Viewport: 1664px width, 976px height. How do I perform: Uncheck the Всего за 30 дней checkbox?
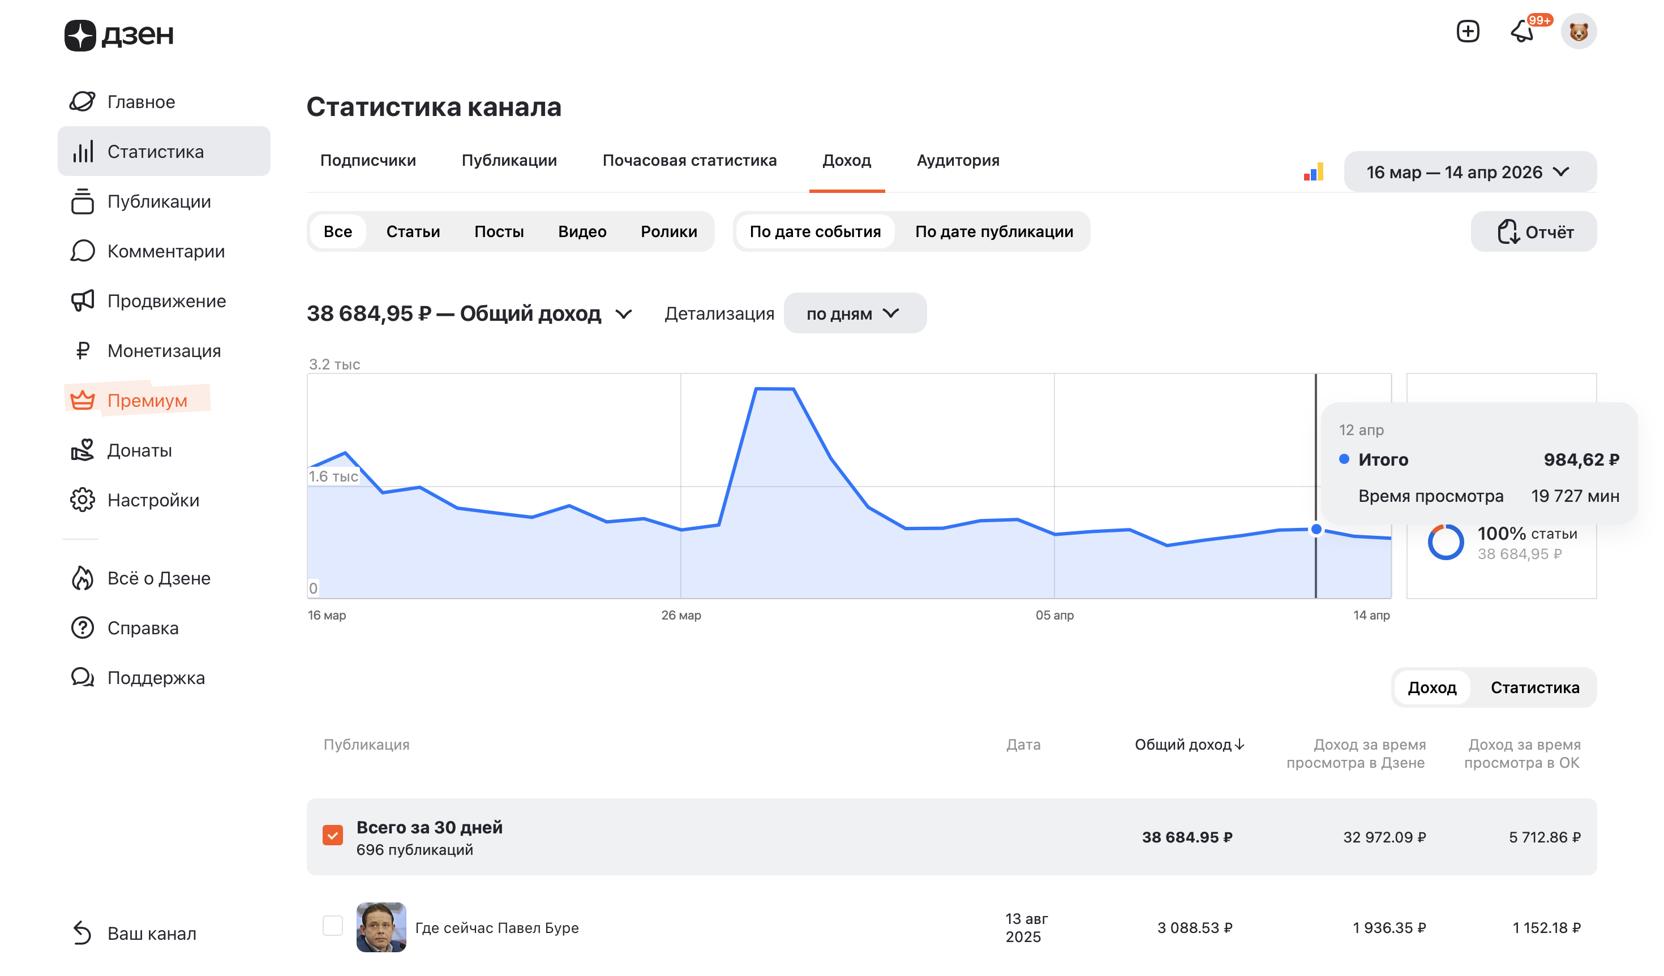(333, 836)
